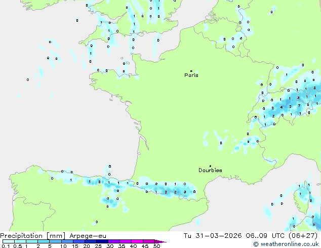Click the Dourbies location dot marker

(210, 166)
